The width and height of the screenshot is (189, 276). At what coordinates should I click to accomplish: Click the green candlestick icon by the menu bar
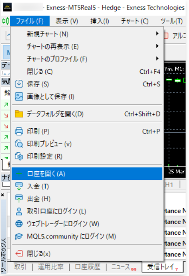click(6, 21)
